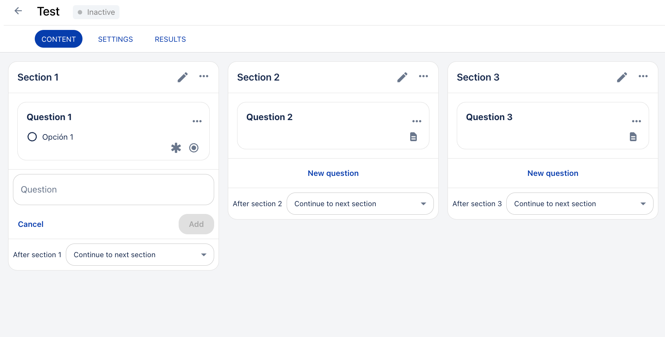Click New question in Section 2

click(x=333, y=173)
